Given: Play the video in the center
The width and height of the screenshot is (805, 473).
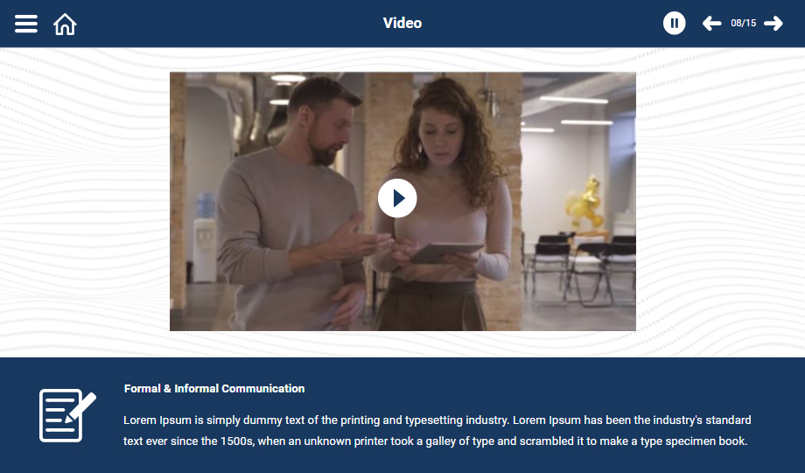Looking at the screenshot, I should [x=397, y=198].
